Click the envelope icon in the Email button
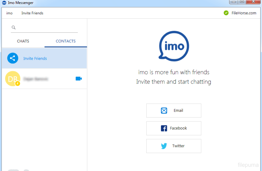Image resolution: width=262 pixels, height=171 pixels. tap(164, 110)
